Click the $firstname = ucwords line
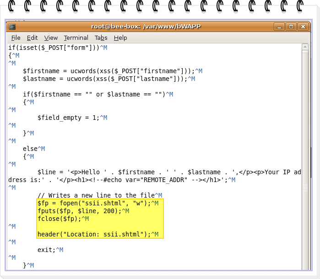The height and width of the screenshot is (279, 320). tap(113, 71)
